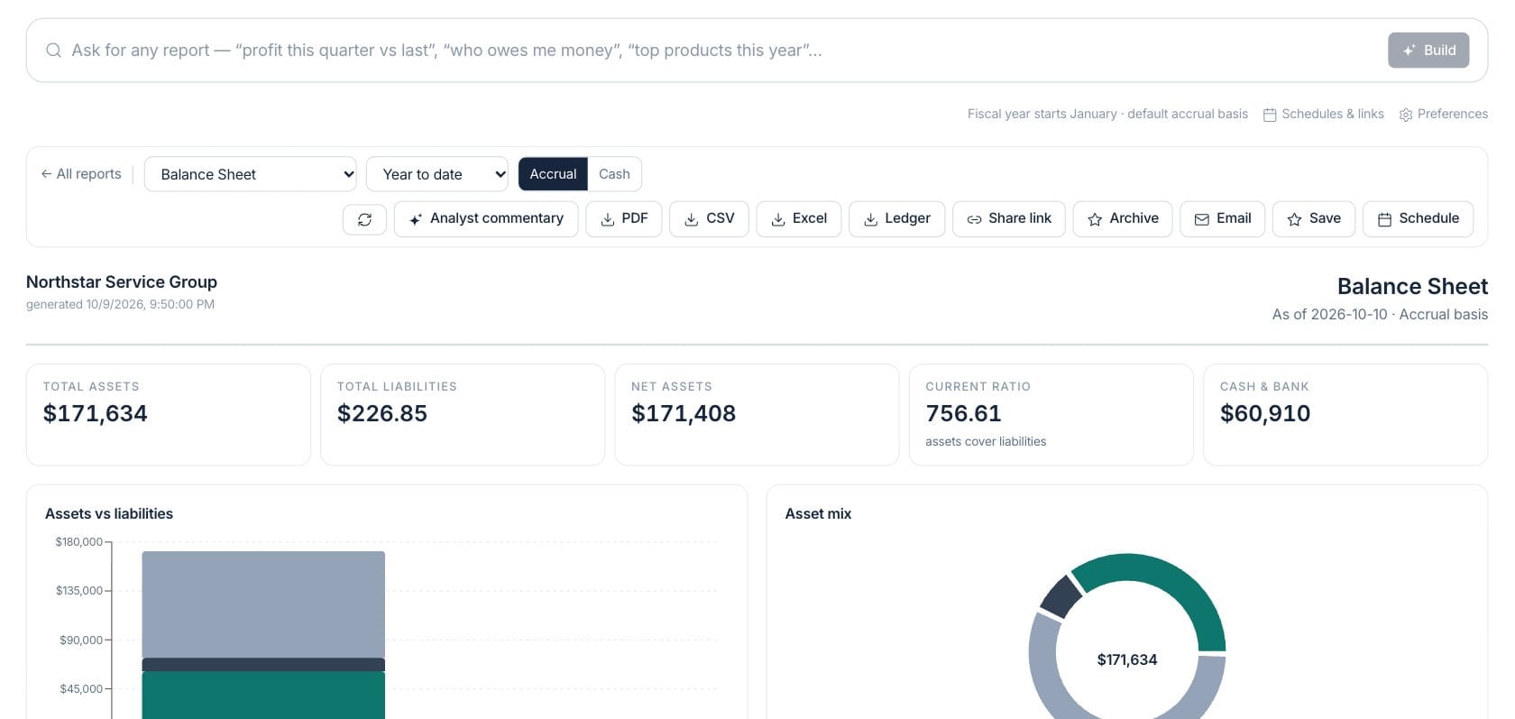Click the refresh report icon button

[364, 219]
